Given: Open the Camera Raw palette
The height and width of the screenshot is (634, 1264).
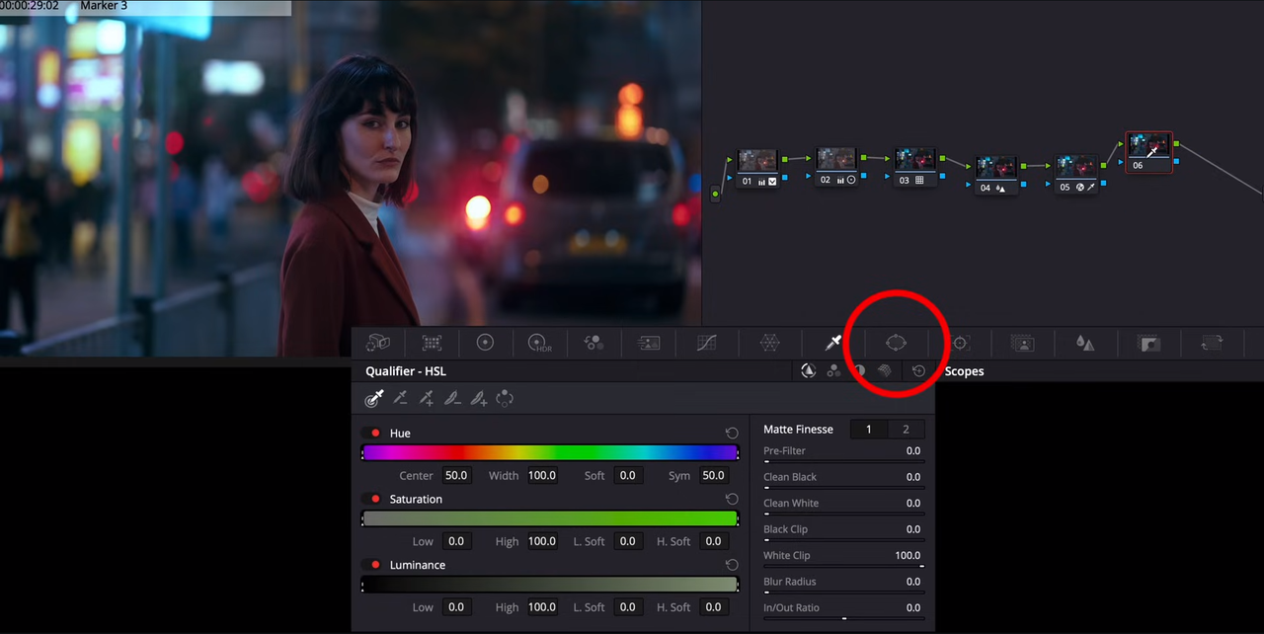Looking at the screenshot, I should coord(378,343).
